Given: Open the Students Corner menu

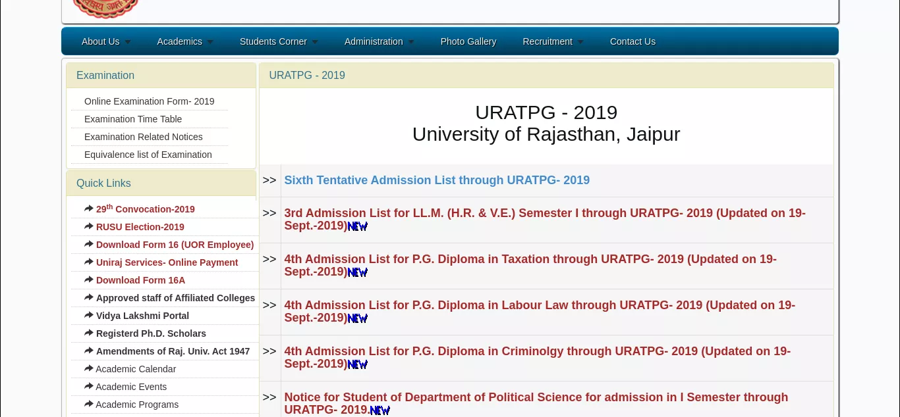Looking at the screenshot, I should (x=273, y=41).
